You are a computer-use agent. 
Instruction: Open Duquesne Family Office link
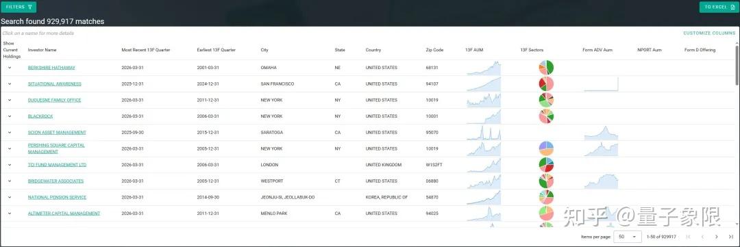[x=54, y=100]
